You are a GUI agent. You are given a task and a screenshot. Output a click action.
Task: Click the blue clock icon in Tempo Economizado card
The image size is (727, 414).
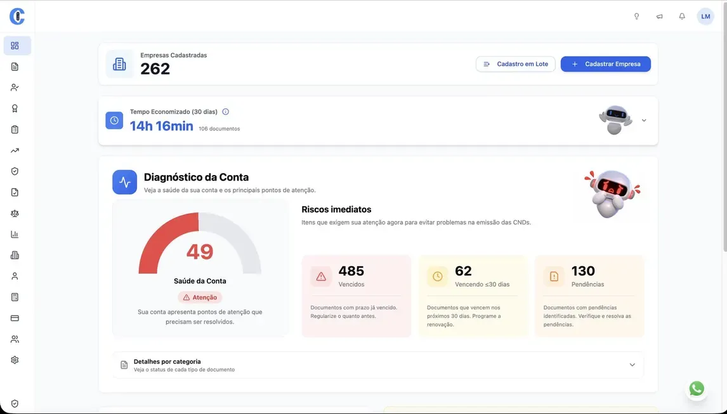114,120
